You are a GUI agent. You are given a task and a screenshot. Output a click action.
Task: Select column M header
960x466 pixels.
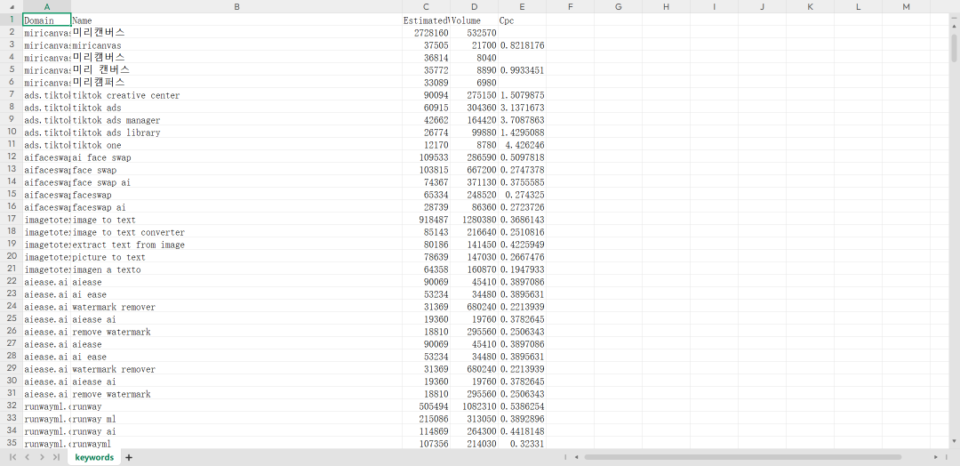[x=906, y=7]
